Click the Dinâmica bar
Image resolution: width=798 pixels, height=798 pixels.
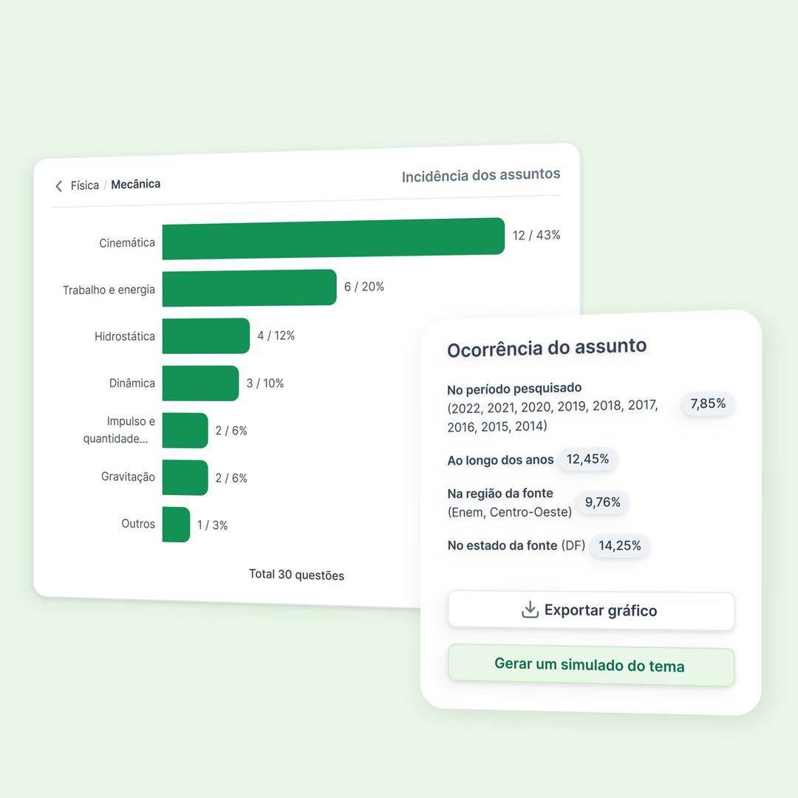200,383
